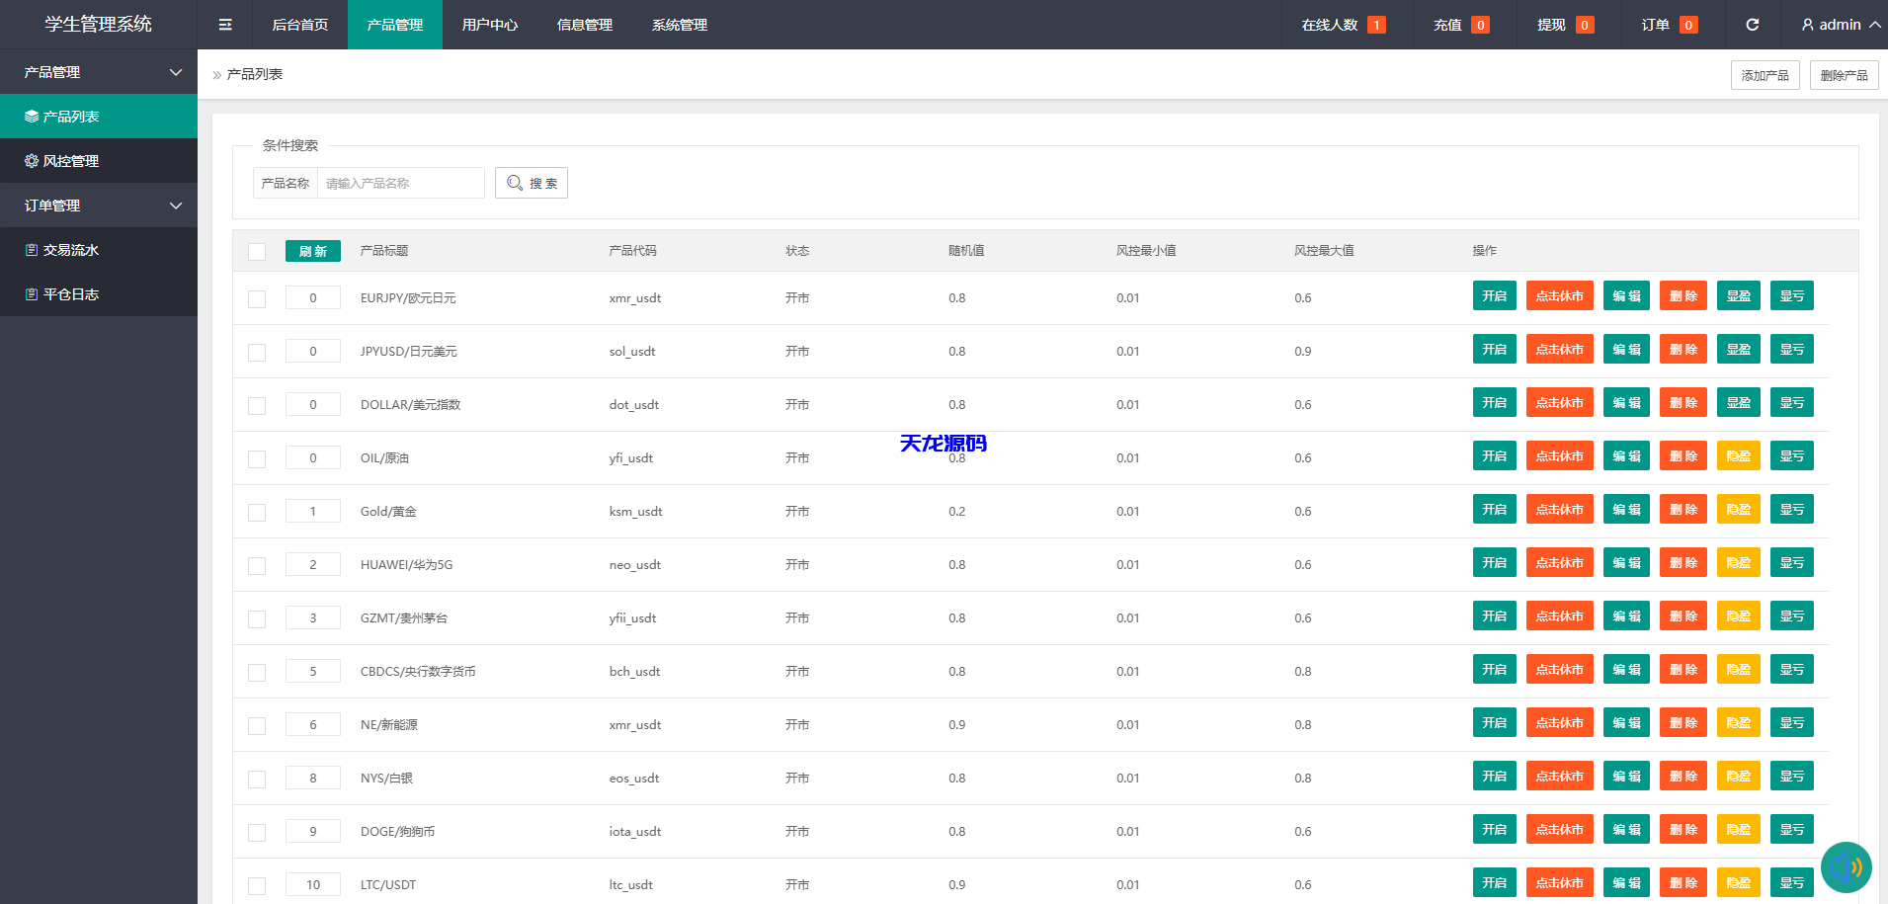Click the 产品名称 search input field
This screenshot has width=1888, height=904.
(400, 183)
